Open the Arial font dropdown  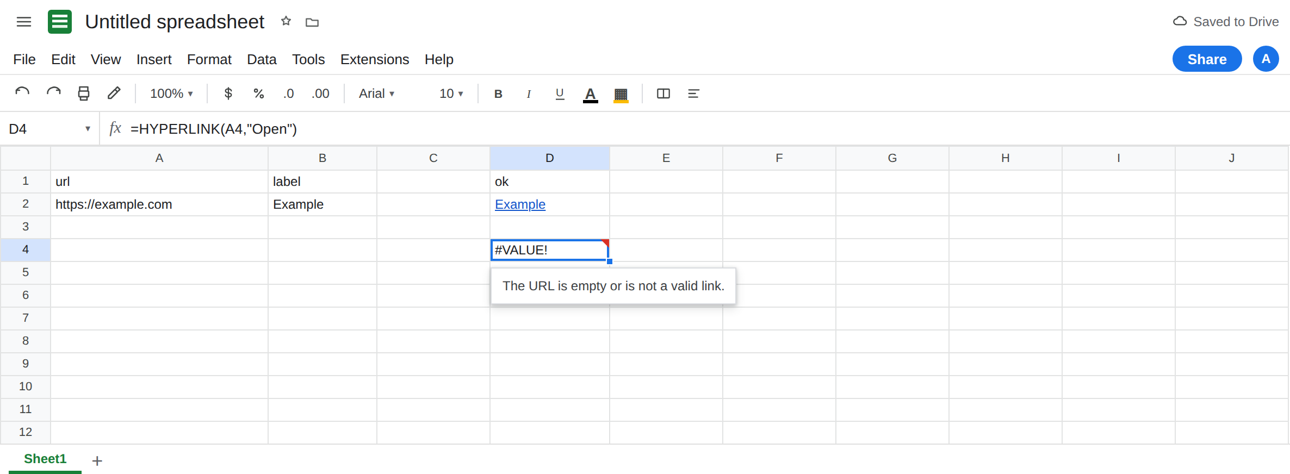point(376,93)
